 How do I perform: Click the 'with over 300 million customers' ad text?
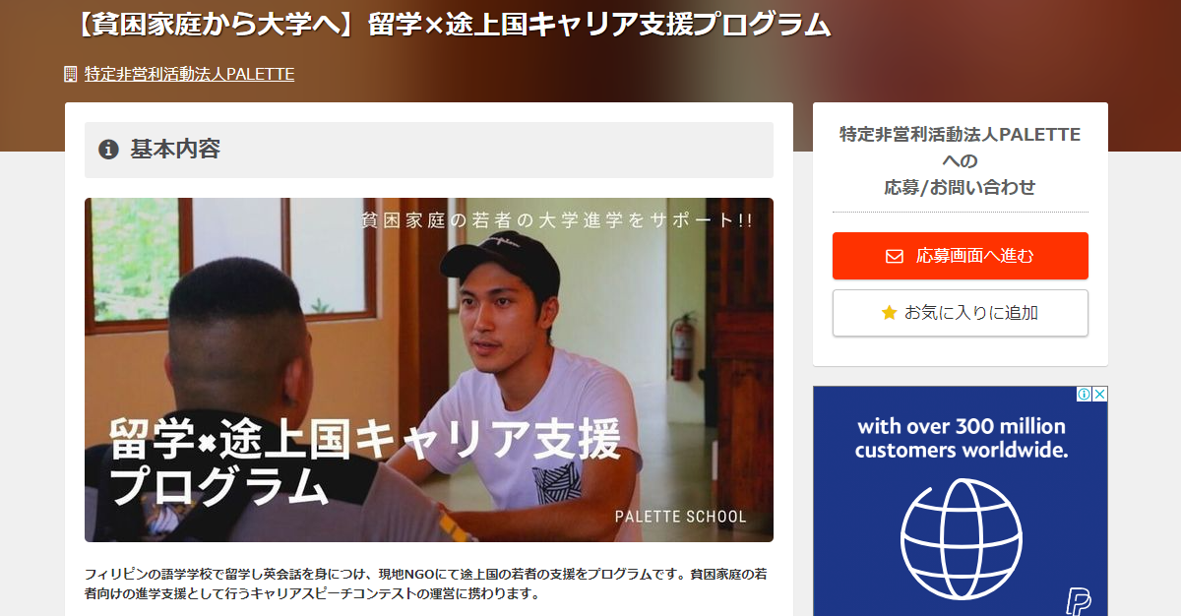pos(961,438)
